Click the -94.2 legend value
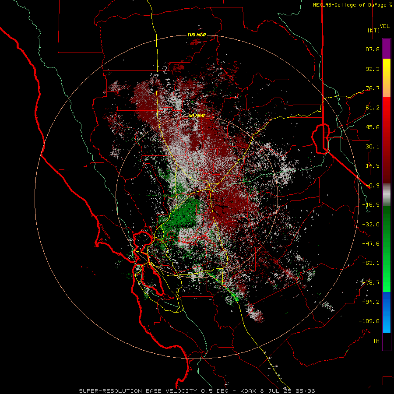The width and height of the screenshot is (394, 394). tap(371, 302)
